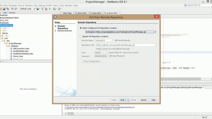Open configured repository location dropdown
The width and height of the screenshot is (212, 119).
click(x=155, y=32)
